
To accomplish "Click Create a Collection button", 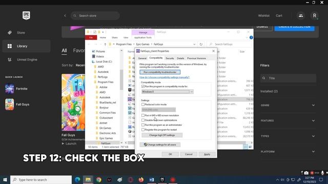I will point(294,28).
